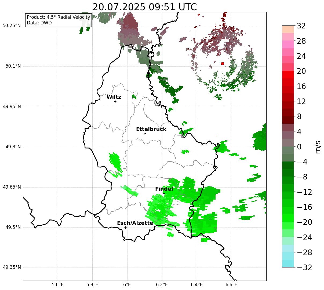Click the colorbar tick value 32
The image size is (324, 290).
301,26
